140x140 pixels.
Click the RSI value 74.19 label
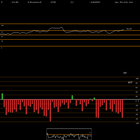[129, 29]
